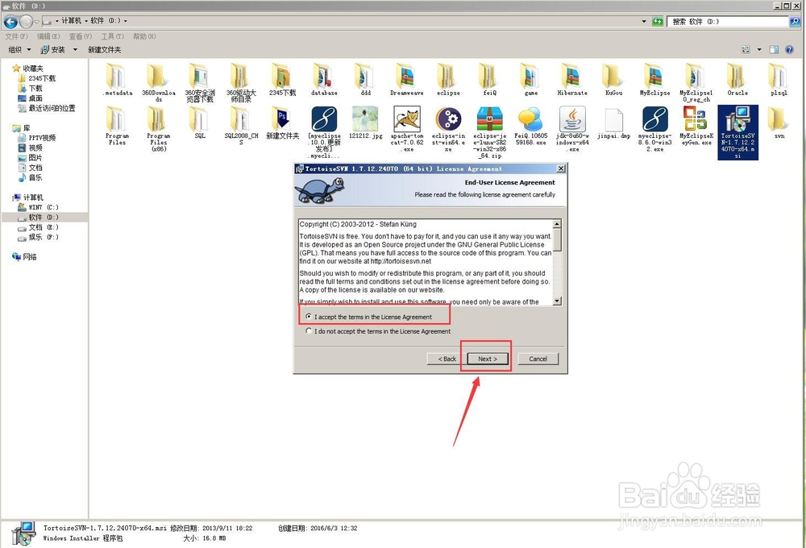This screenshot has height=548, width=806.
Task: Select the 121212.jpg image thumbnail
Action: 365,118
